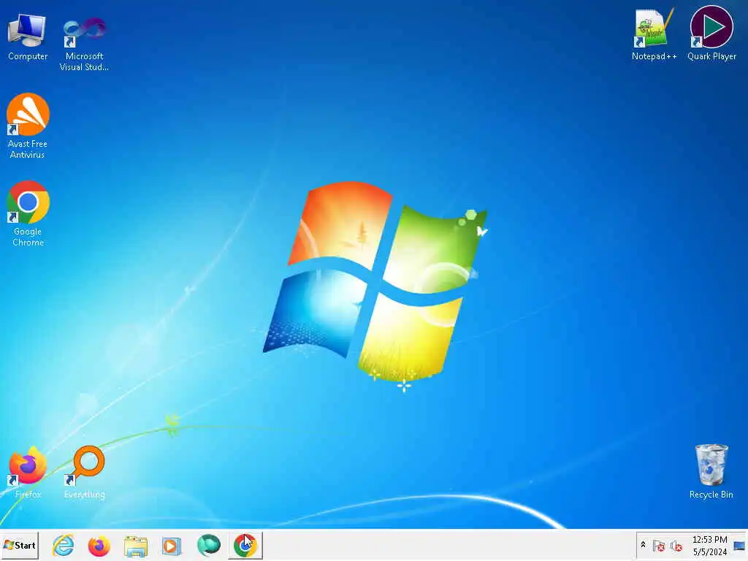Click the "Notepad++" label text

pos(654,56)
